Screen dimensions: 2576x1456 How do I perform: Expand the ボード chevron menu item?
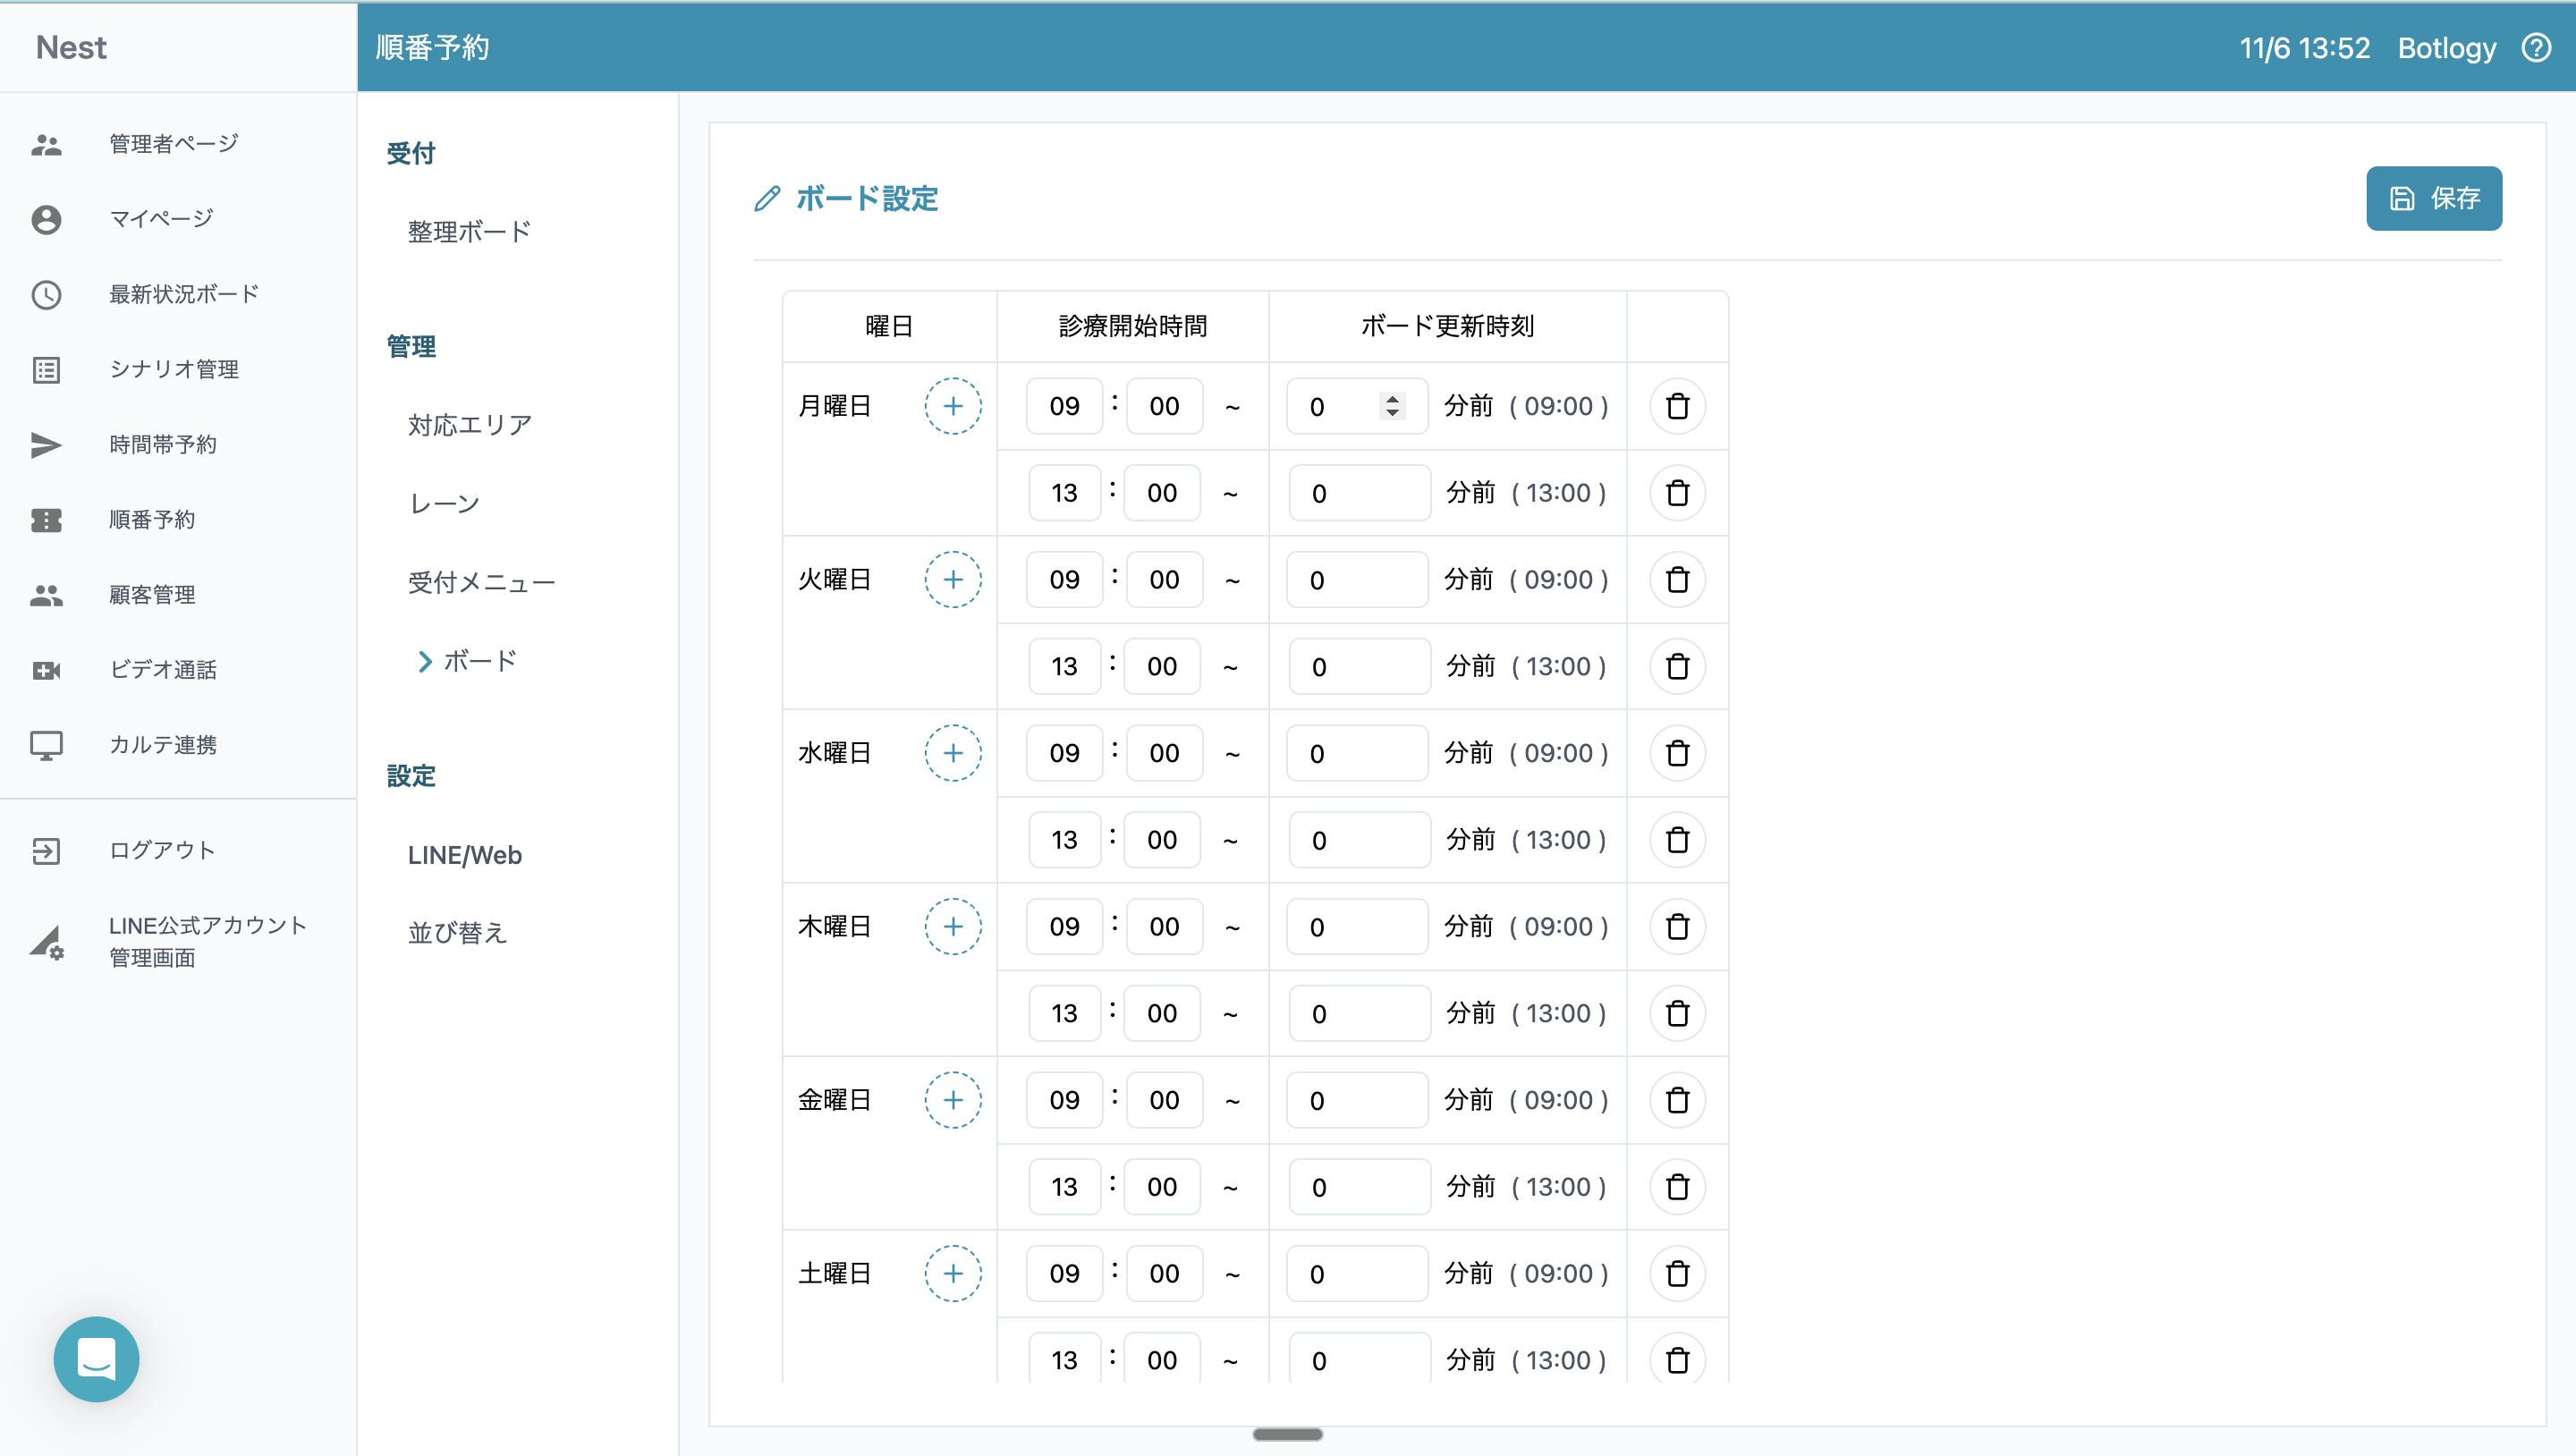tap(467, 661)
